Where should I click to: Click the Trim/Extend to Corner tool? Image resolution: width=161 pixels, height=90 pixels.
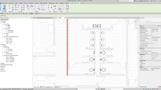pyautogui.click(x=38, y=9)
